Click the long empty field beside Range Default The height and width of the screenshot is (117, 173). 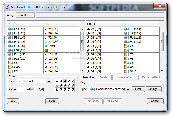[x=100, y=15]
